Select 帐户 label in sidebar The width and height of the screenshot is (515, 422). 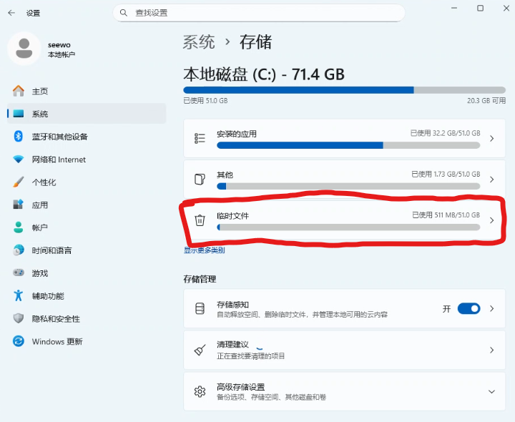40,227
